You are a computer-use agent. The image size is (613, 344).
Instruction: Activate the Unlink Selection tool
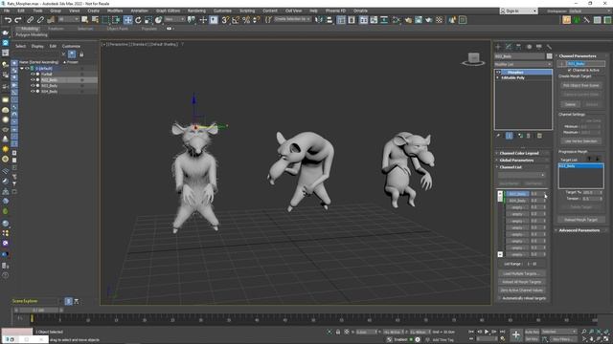coord(40,20)
